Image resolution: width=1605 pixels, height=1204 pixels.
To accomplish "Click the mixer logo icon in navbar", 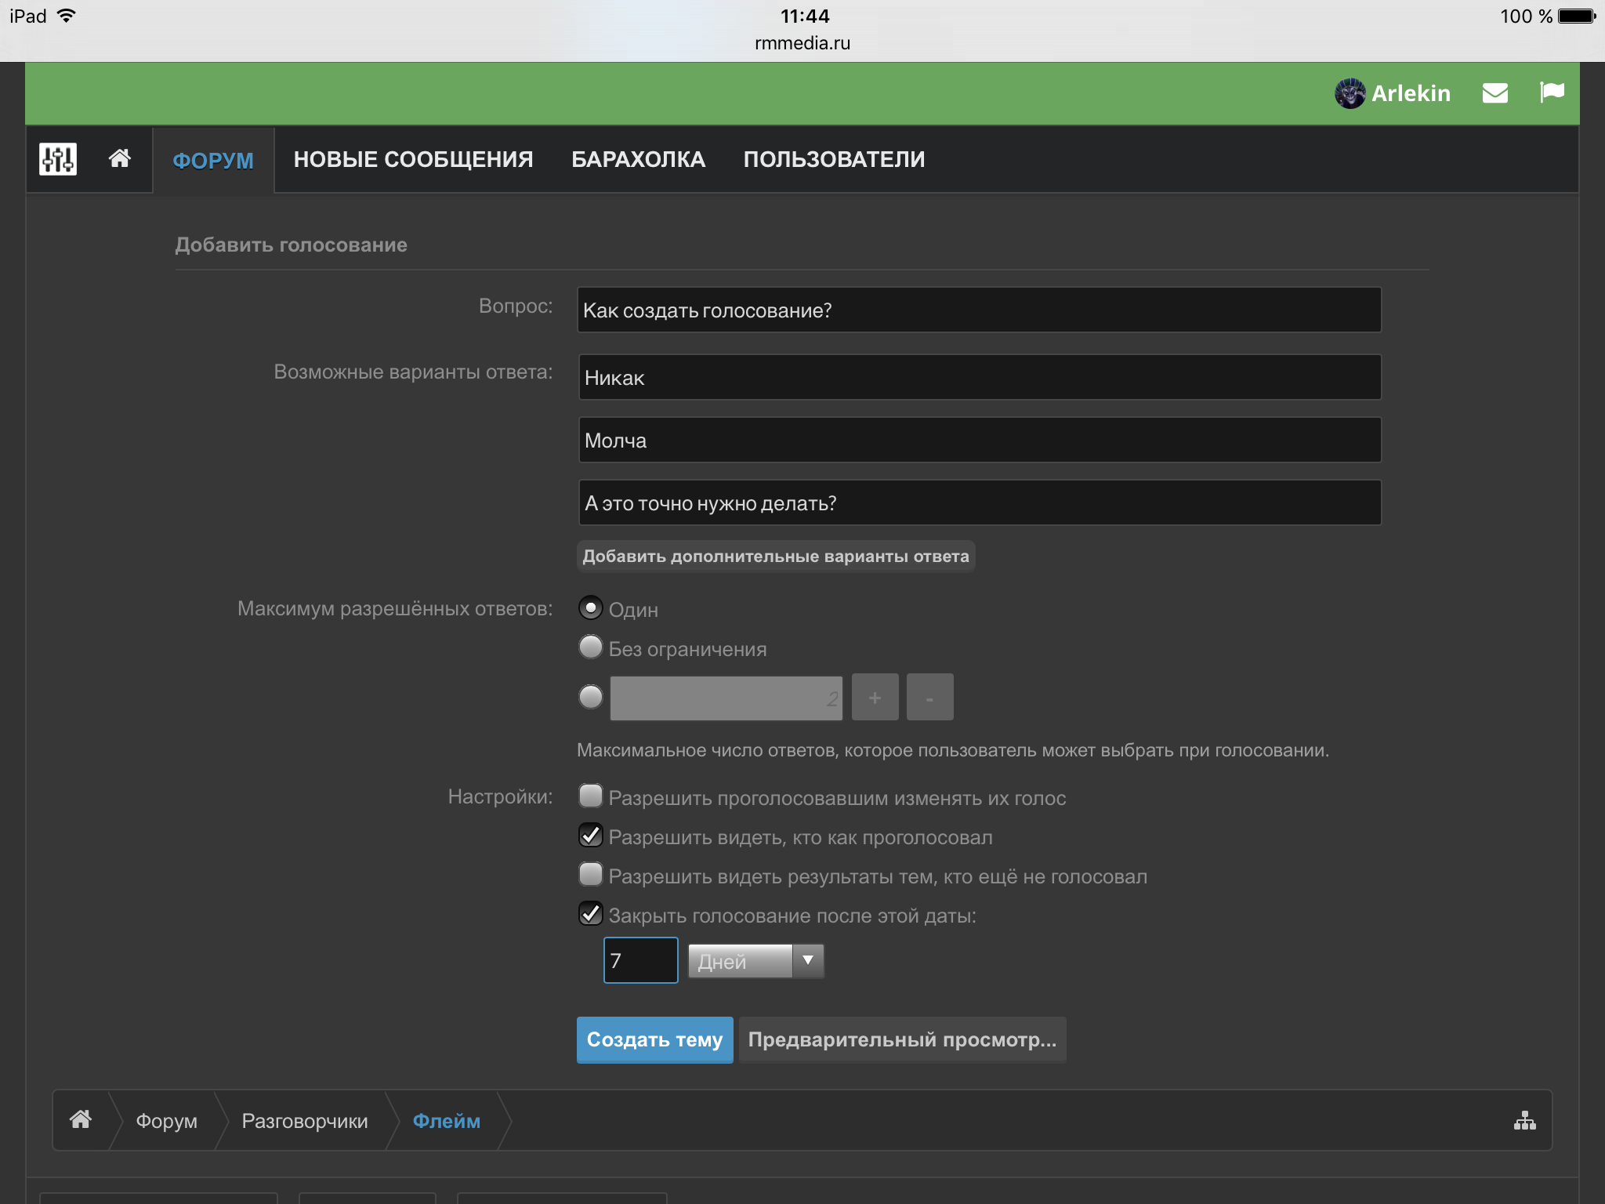I will tap(58, 159).
